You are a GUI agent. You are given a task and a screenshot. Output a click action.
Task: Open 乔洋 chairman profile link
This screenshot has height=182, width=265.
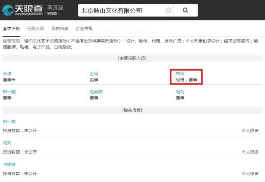click(7, 73)
